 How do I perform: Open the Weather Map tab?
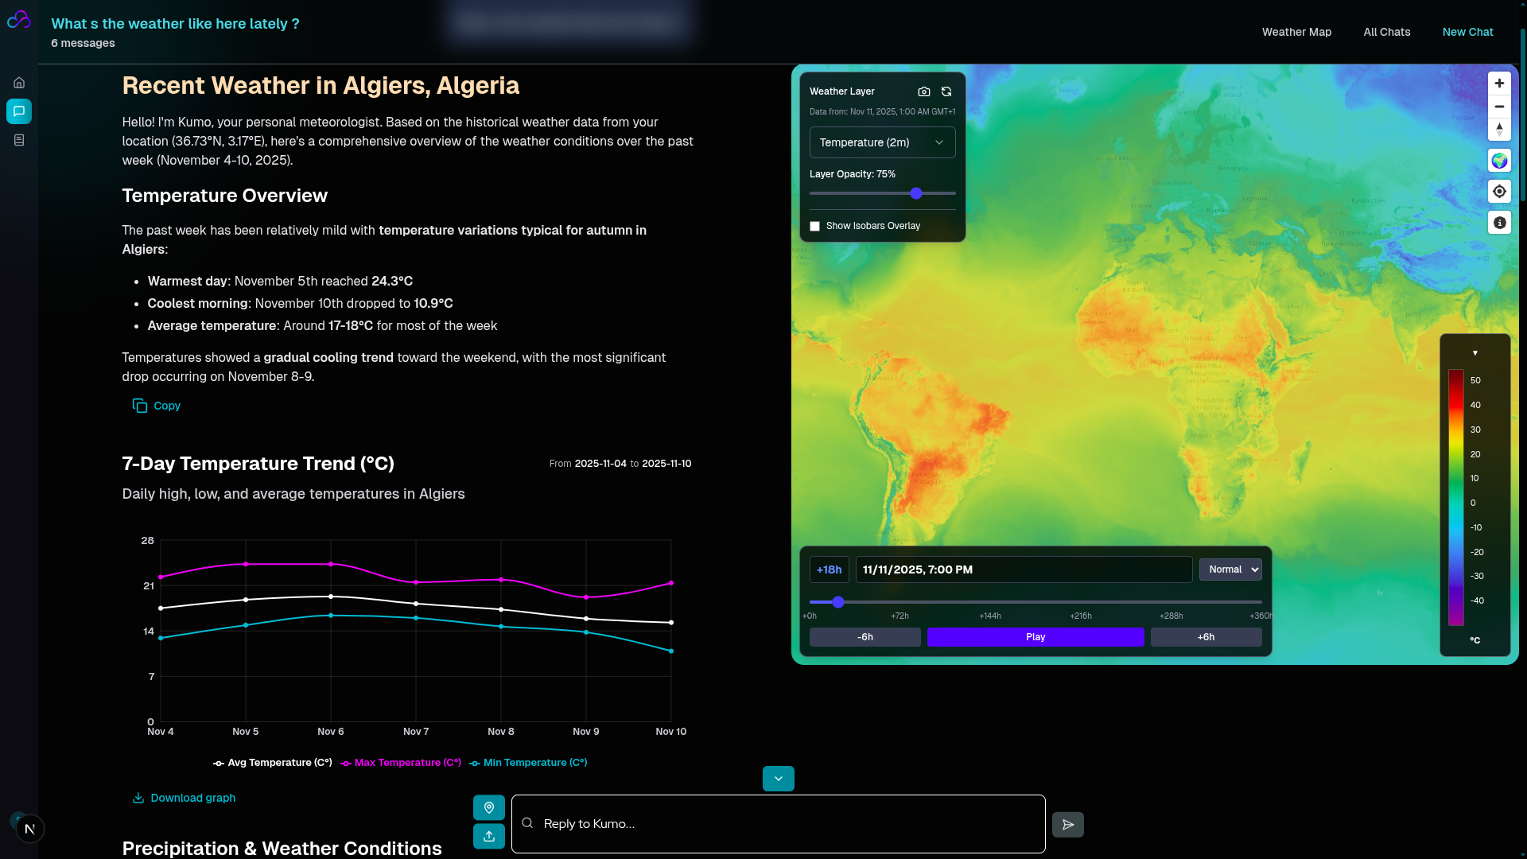coord(1296,32)
